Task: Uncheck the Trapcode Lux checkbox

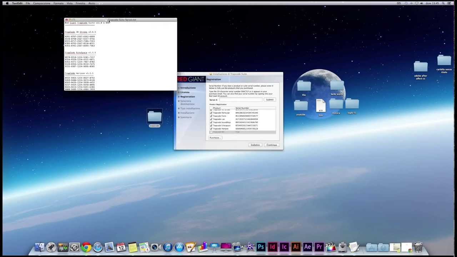Action: pyautogui.click(x=211, y=119)
